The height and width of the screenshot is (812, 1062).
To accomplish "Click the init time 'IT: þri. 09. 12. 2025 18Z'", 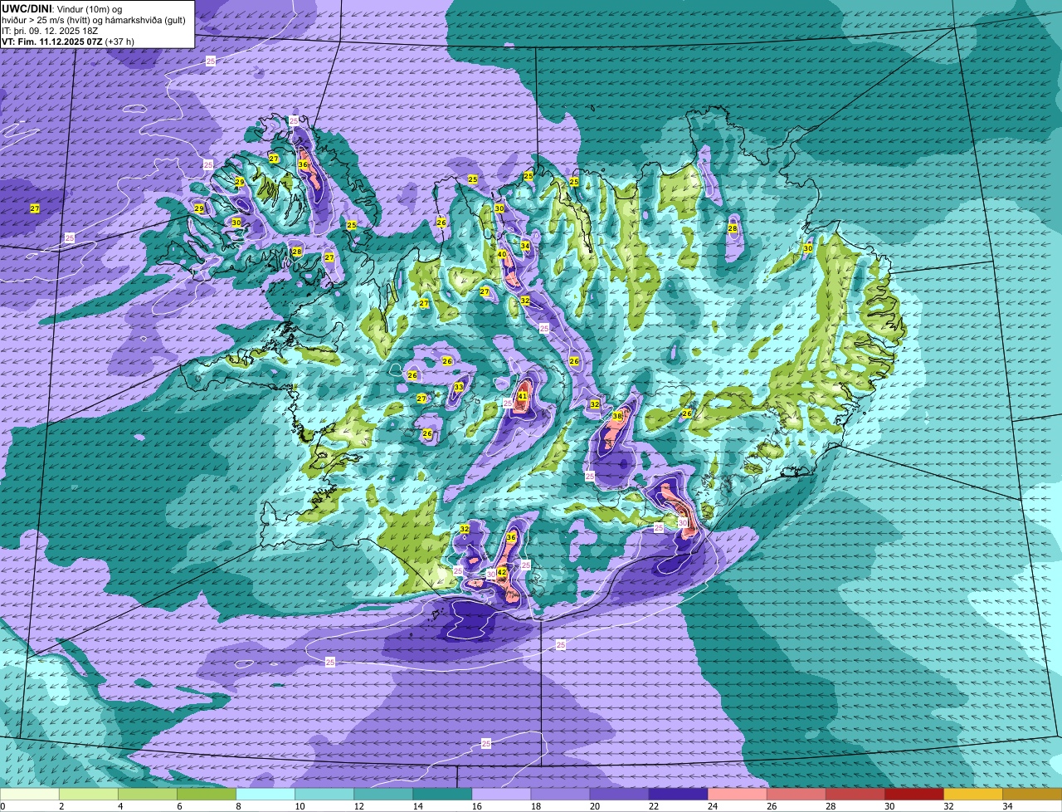I will click(x=50, y=30).
